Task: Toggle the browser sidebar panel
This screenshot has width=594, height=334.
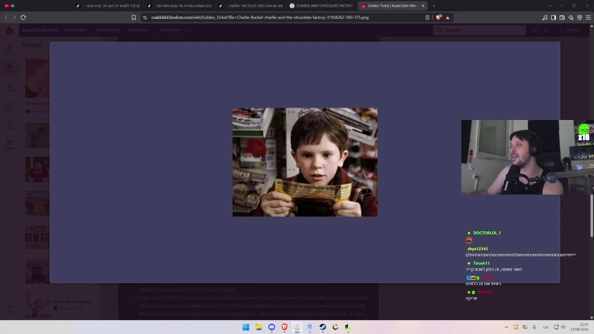Action: (553, 18)
